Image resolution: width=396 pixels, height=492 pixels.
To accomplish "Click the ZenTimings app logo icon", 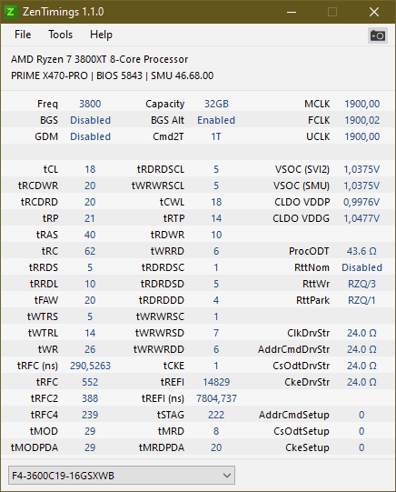I will click(11, 12).
